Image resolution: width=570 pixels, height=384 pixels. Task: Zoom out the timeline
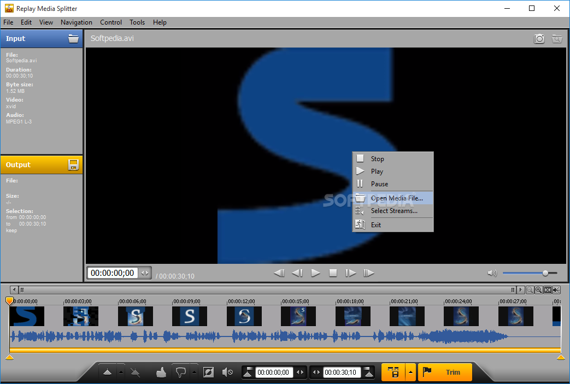[x=530, y=290]
